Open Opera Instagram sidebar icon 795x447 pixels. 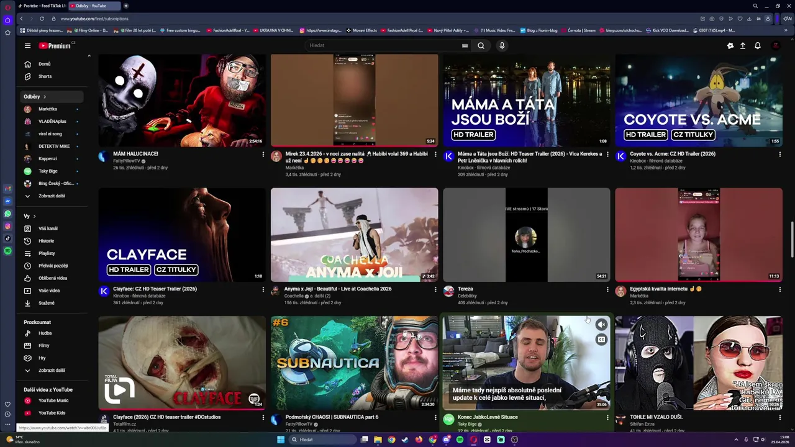pos(7,226)
